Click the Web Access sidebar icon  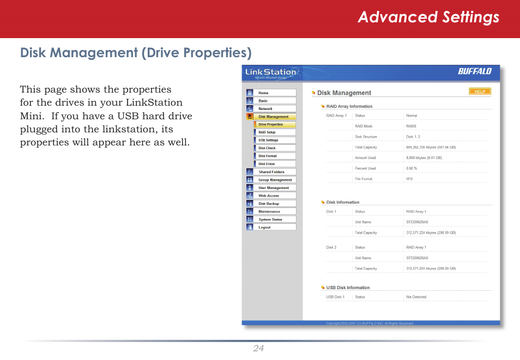tap(250, 196)
